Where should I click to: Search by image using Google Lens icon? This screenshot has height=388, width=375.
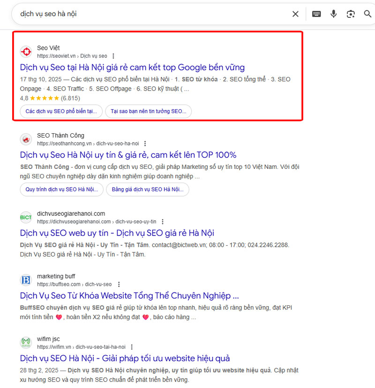(351, 14)
